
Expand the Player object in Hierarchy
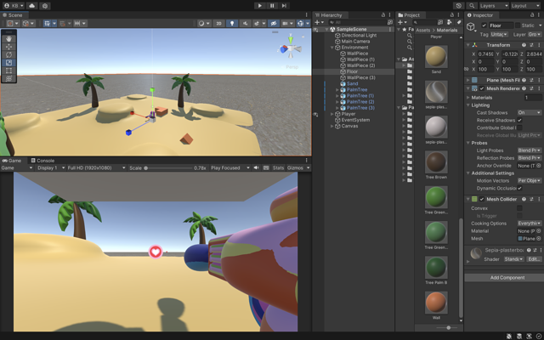(x=332, y=114)
